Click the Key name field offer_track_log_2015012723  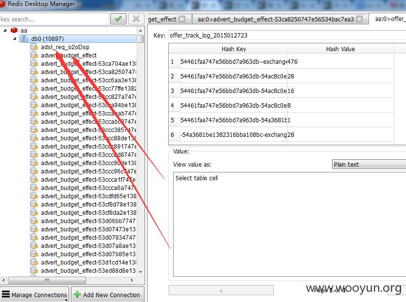point(287,35)
